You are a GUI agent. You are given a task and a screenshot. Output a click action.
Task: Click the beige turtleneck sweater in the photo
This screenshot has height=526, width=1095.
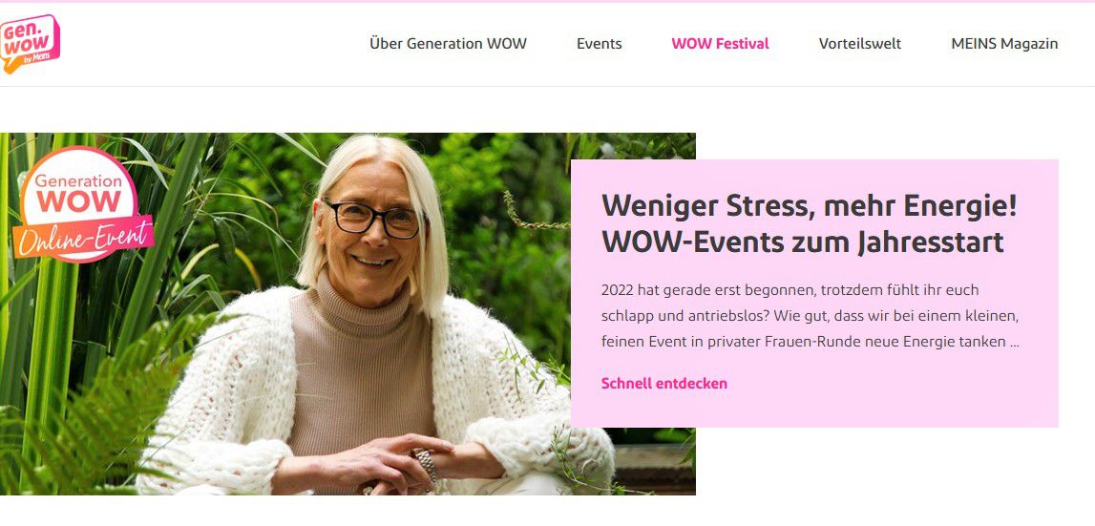point(360,370)
